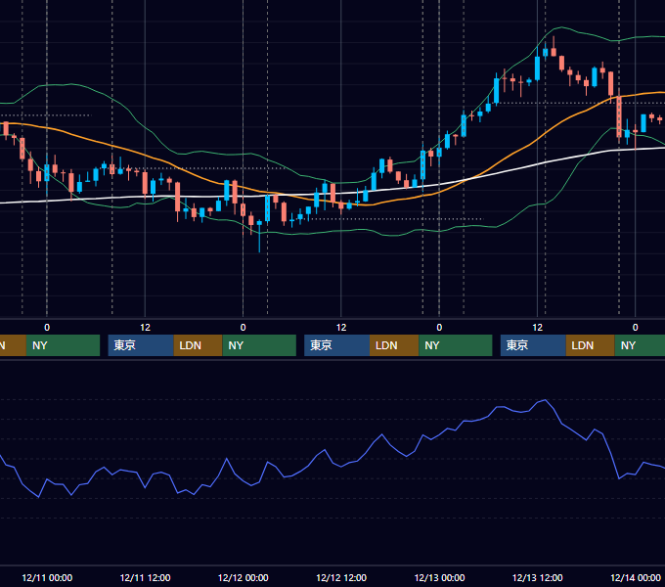
Task: Click the 12/11 00:00 date label
Action: point(47,577)
